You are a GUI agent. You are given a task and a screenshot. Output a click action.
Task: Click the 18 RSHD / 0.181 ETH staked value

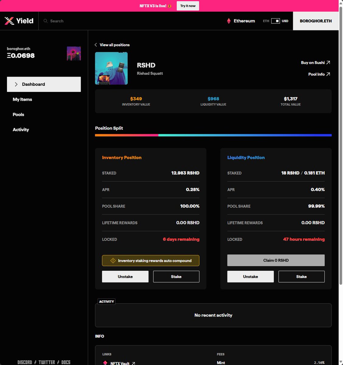303,173
